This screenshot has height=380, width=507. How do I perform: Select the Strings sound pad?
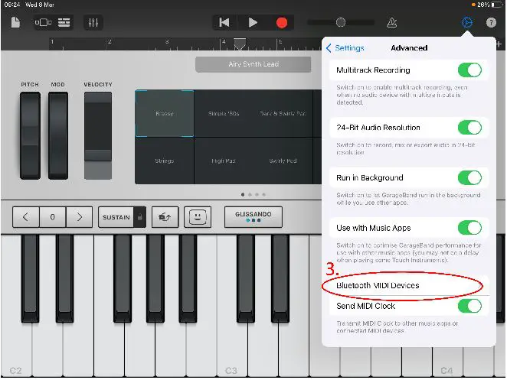point(165,161)
